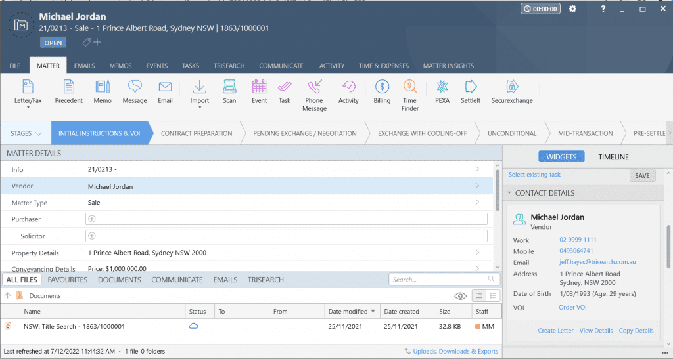The width and height of the screenshot is (673, 359).
Task: Toggle the eye preview icon in files
Action: click(460, 296)
